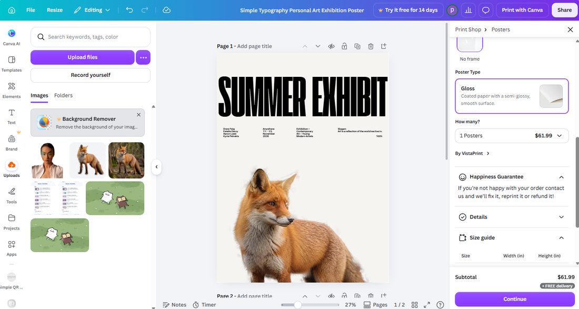Select the No frame option
Viewport: 579px width, 309px height.
(x=470, y=49)
